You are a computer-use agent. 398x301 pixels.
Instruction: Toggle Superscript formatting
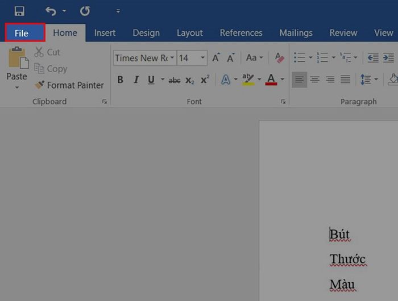pos(205,80)
